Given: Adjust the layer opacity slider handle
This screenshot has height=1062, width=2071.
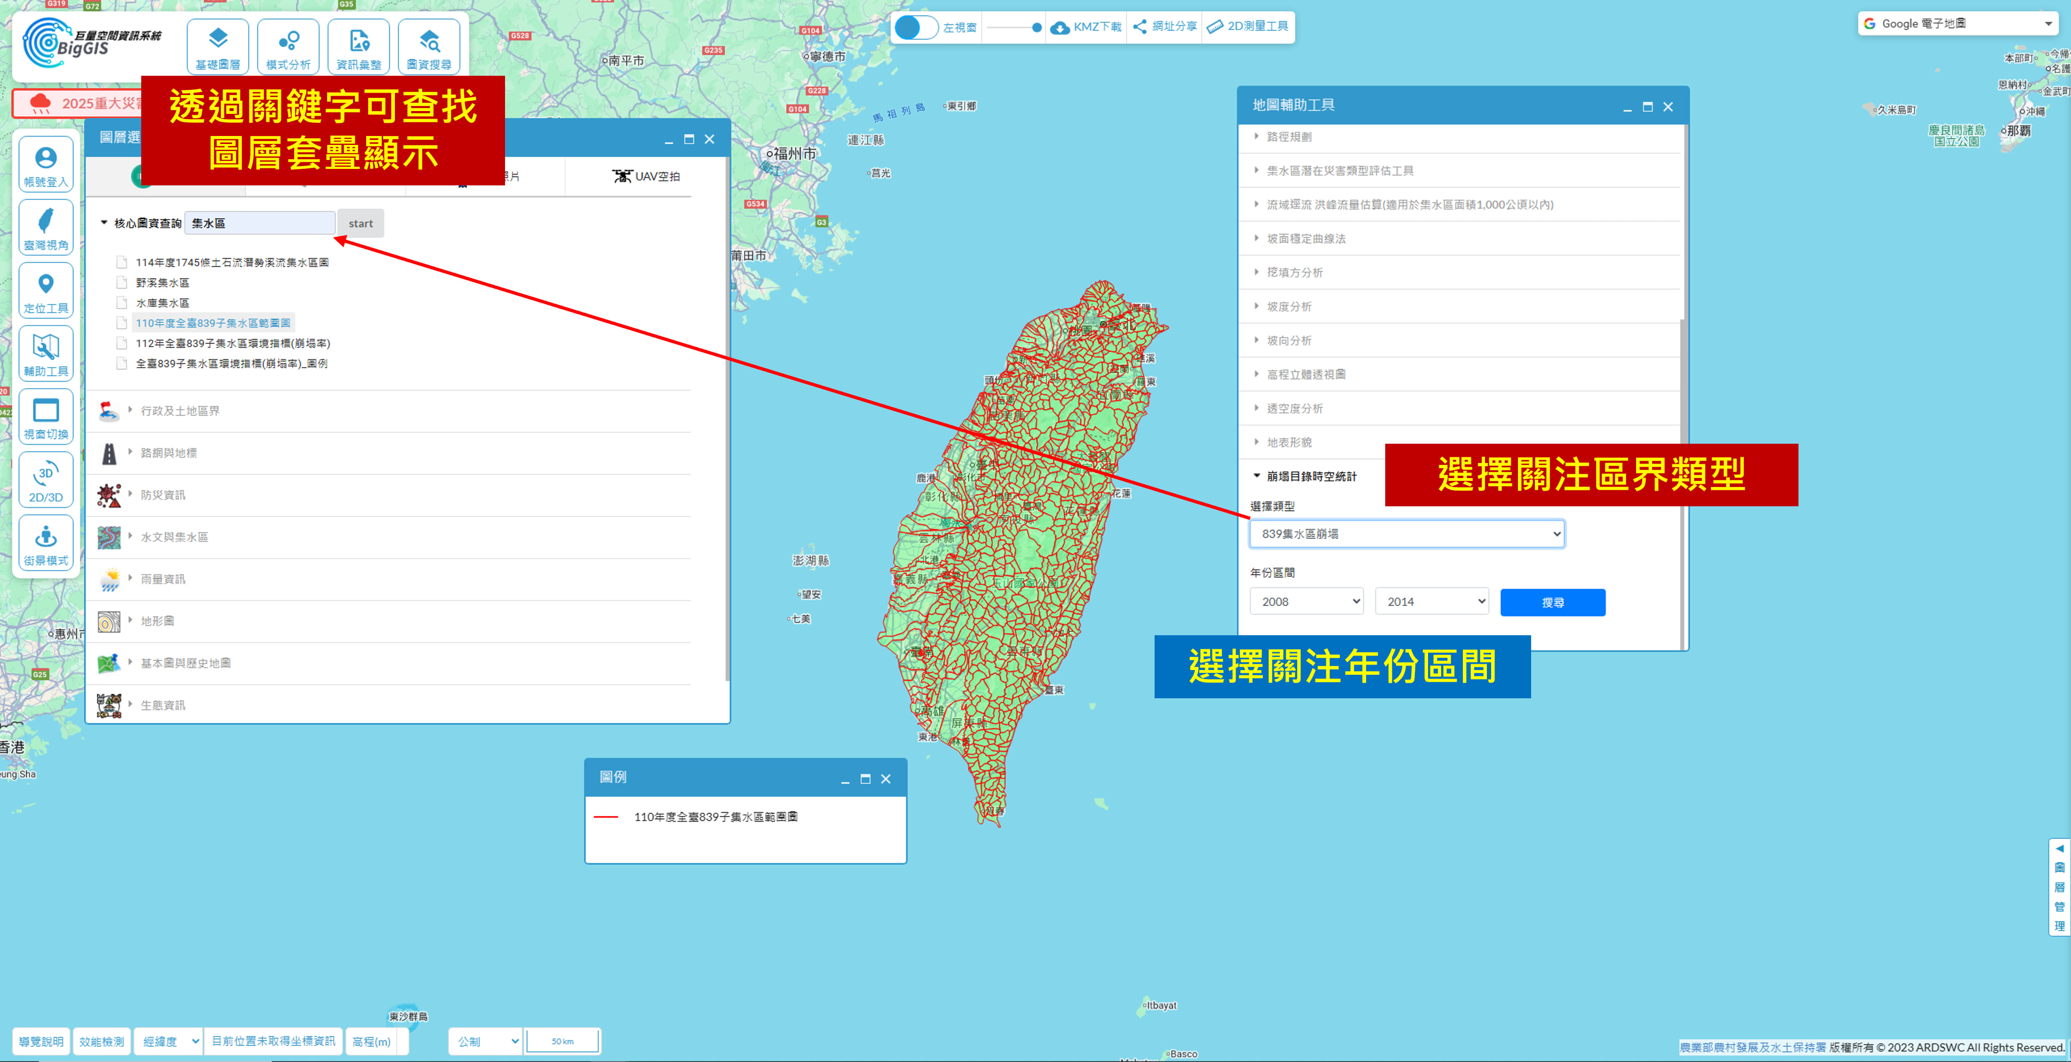Looking at the screenshot, I should [1036, 27].
